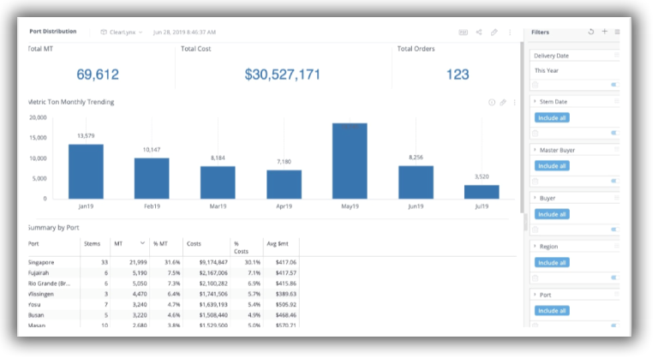
Task: Select the Jan19 bar in the chart
Action: click(86, 171)
